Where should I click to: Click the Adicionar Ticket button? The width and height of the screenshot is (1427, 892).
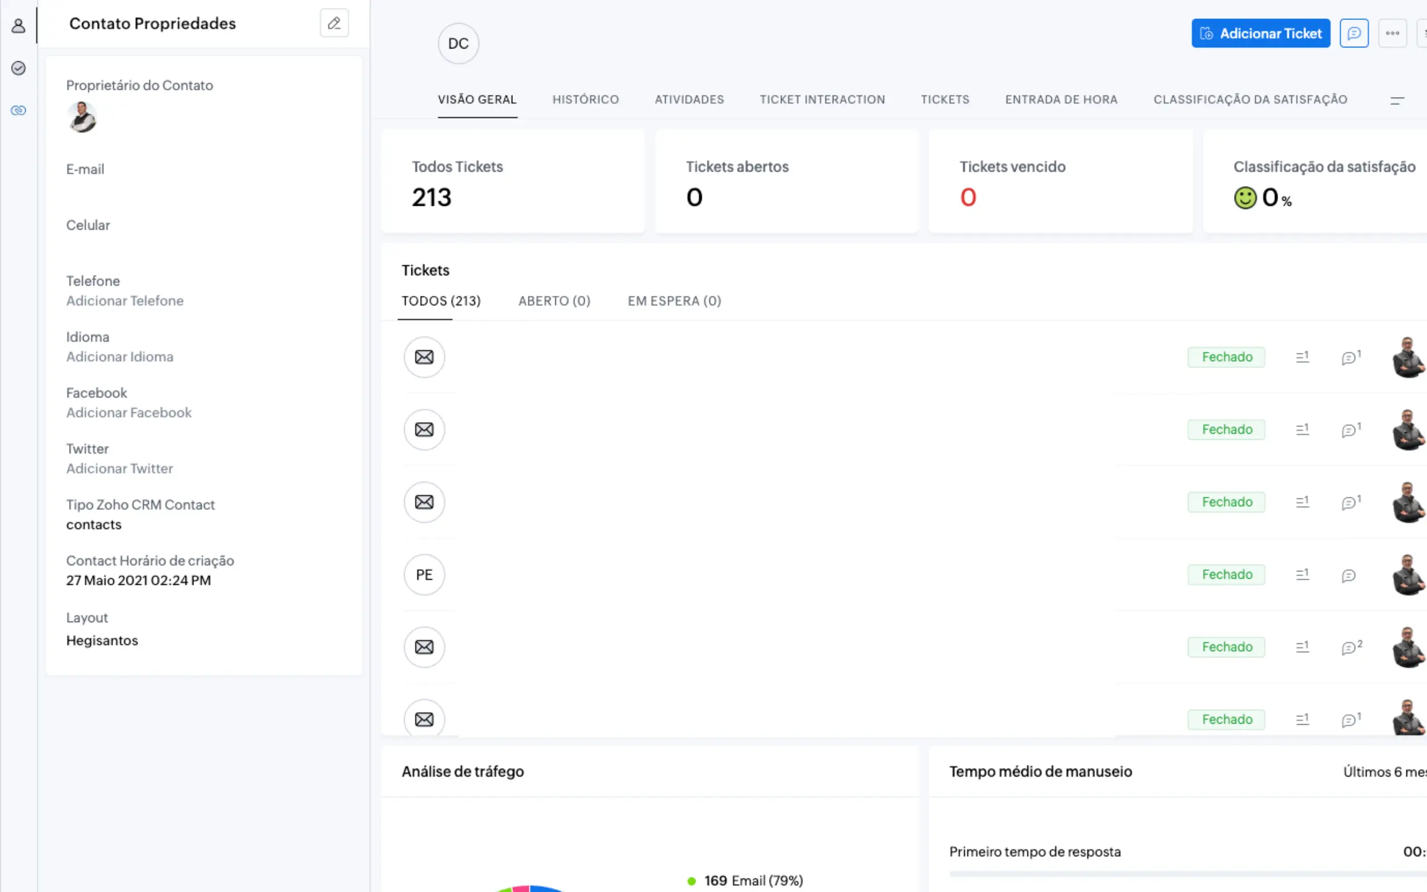click(1260, 33)
